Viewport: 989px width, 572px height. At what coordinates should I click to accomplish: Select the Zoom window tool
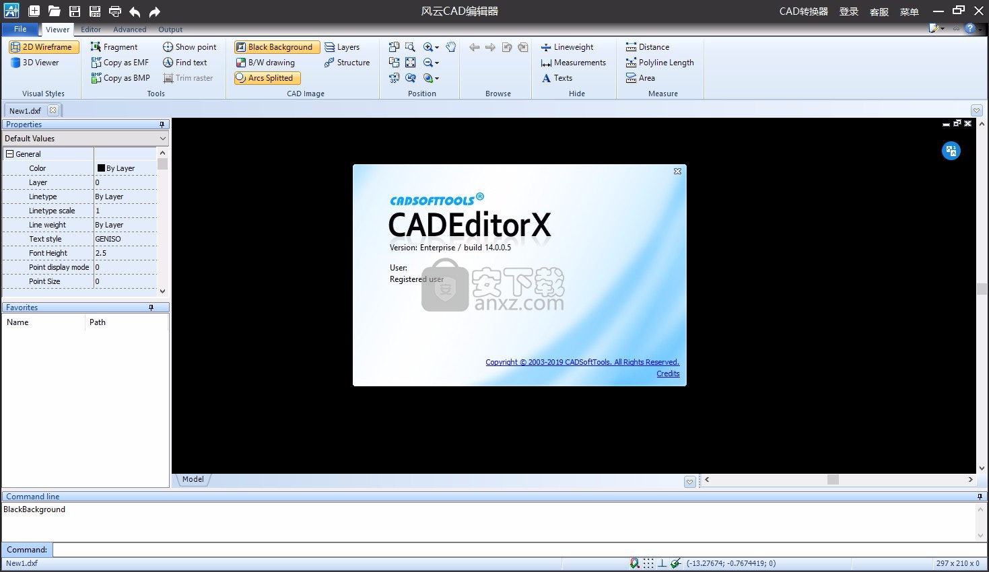pyautogui.click(x=410, y=47)
